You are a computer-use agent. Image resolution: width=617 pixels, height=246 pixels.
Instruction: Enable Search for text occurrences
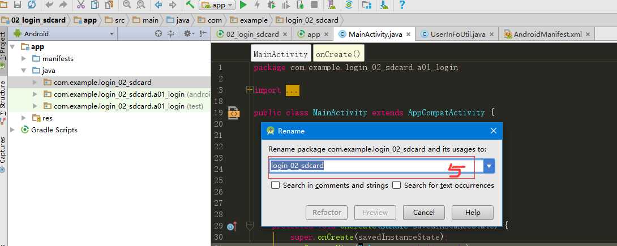click(x=397, y=185)
